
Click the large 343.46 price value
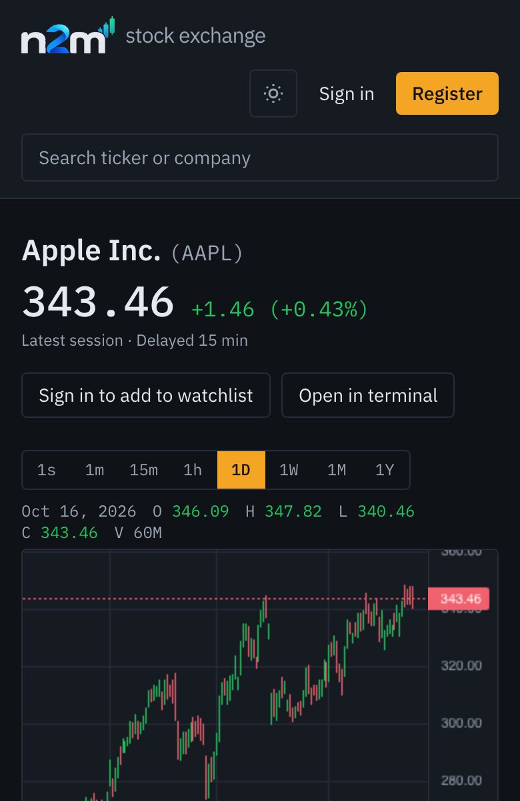click(98, 302)
